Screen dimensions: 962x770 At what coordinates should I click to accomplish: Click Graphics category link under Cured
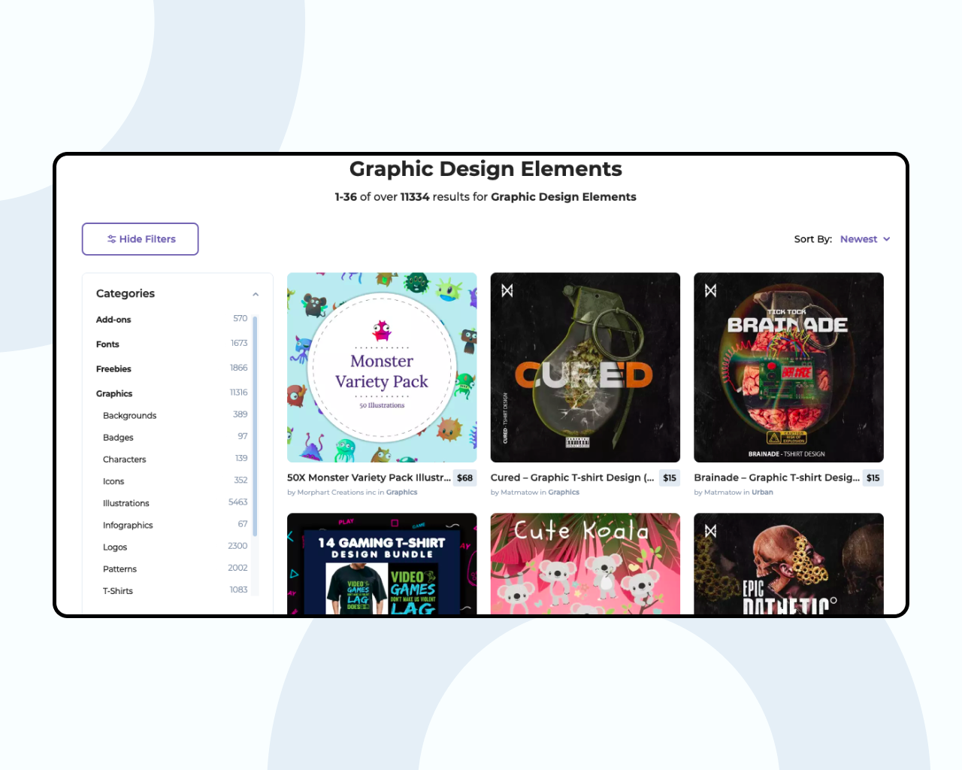[564, 493]
